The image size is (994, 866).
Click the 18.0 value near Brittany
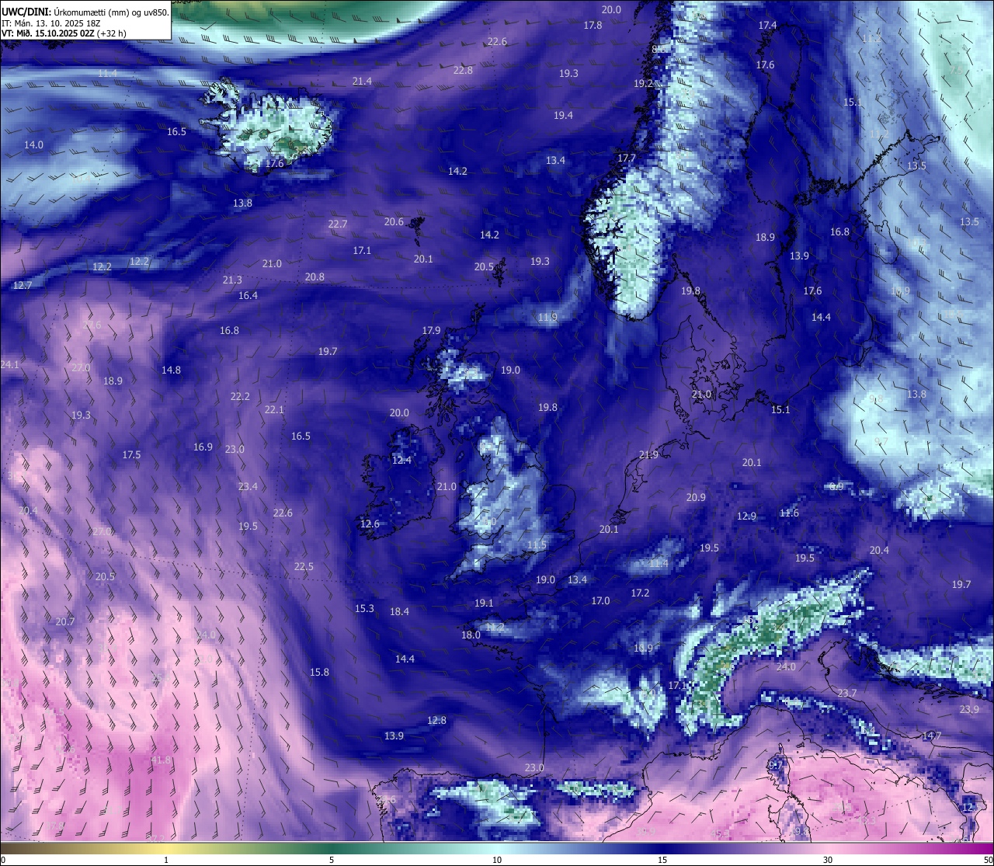(x=471, y=635)
